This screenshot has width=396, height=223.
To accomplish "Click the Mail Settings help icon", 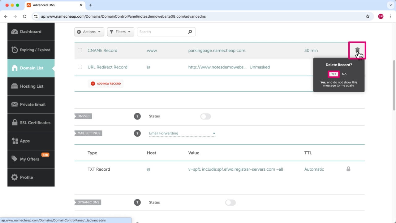I will coord(137,133).
